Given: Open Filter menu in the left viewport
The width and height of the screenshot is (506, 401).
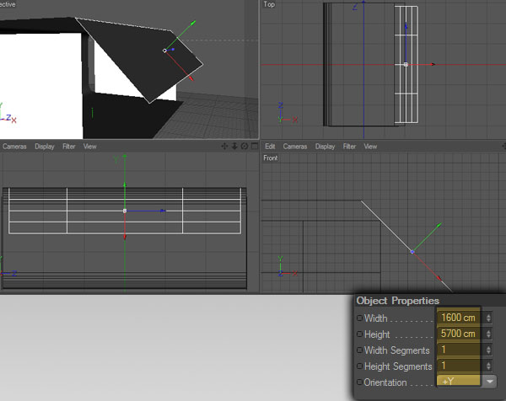Looking at the screenshot, I should click(69, 147).
